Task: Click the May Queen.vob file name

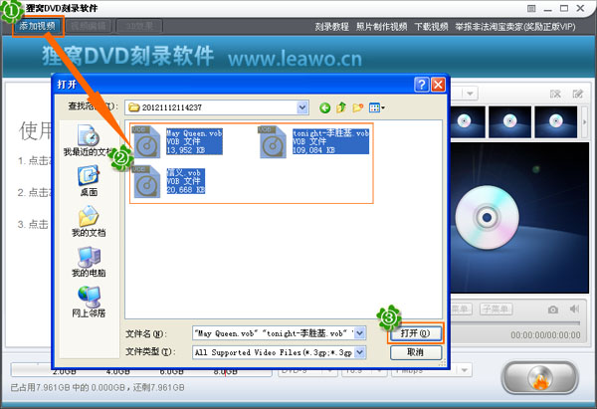Action: (194, 133)
